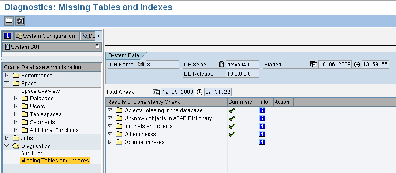Expand the Performance folder

pos(7,75)
